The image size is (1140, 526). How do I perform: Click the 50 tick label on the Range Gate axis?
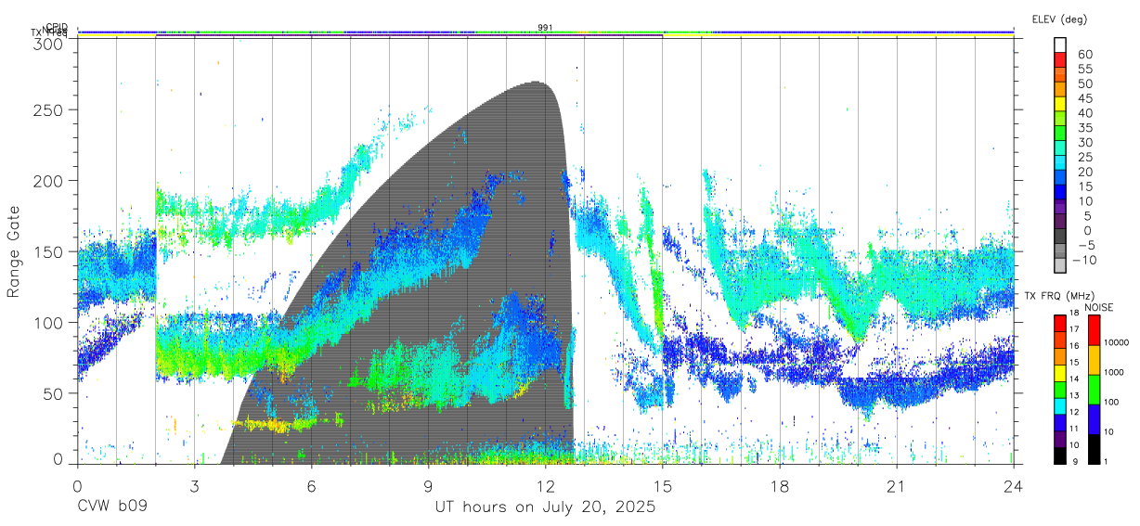(53, 393)
